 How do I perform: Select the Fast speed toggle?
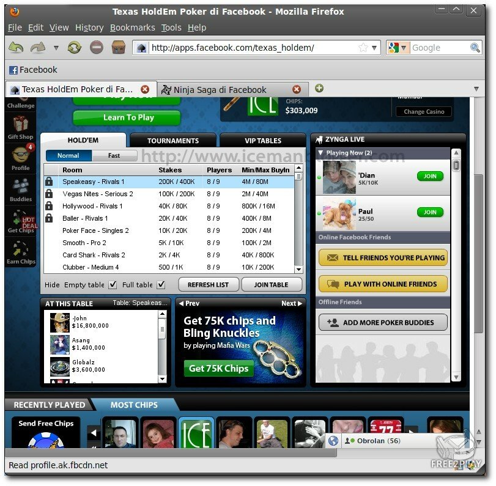(x=114, y=155)
